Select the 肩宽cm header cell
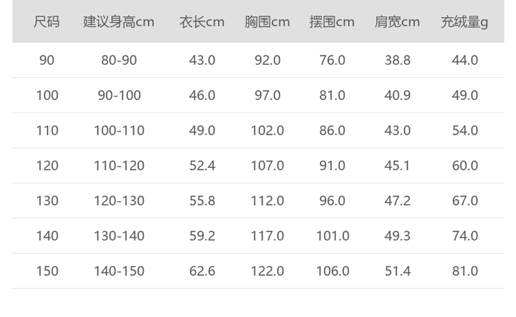The width and height of the screenshot is (516, 317). pyautogui.click(x=397, y=22)
